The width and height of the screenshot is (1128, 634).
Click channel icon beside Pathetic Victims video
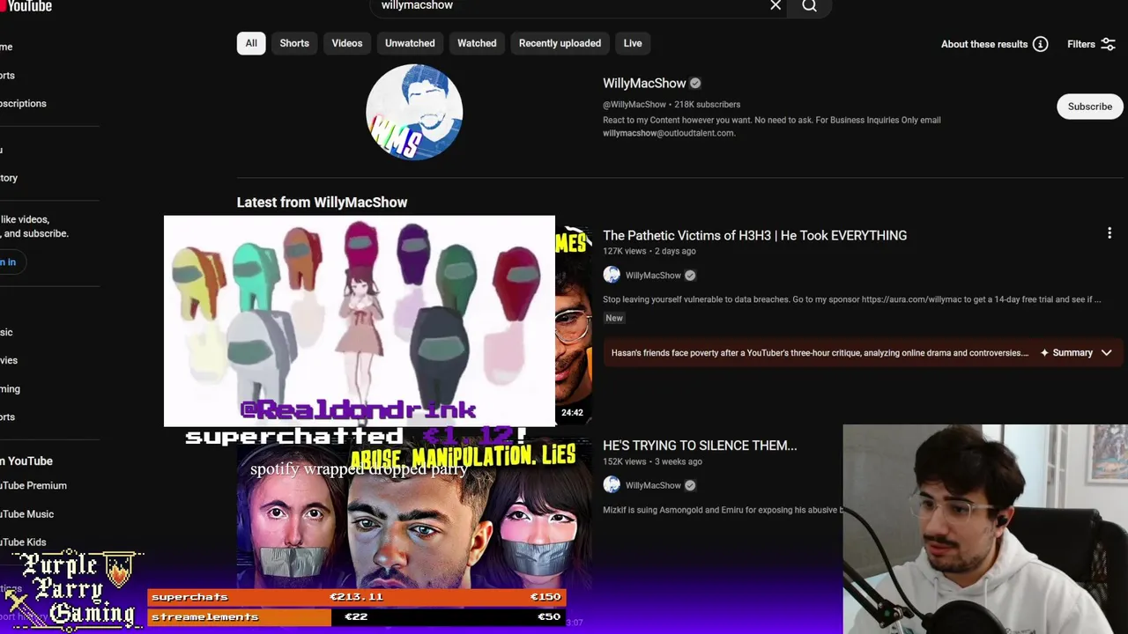[x=612, y=275]
